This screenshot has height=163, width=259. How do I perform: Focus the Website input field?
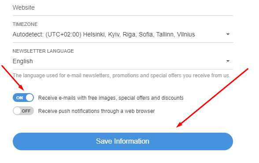point(123,8)
